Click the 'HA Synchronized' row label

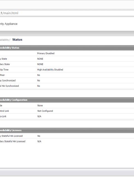coord(9,86)
